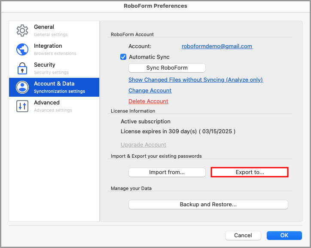Open the General settings section
The width and height of the screenshot is (311, 248).
(54, 31)
